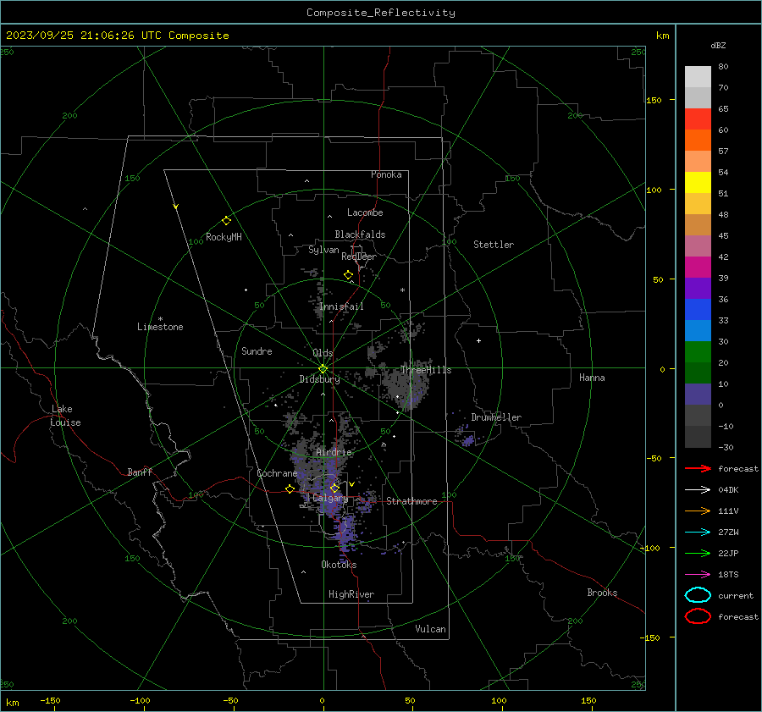Select the Blackfalds label

[x=360, y=235]
